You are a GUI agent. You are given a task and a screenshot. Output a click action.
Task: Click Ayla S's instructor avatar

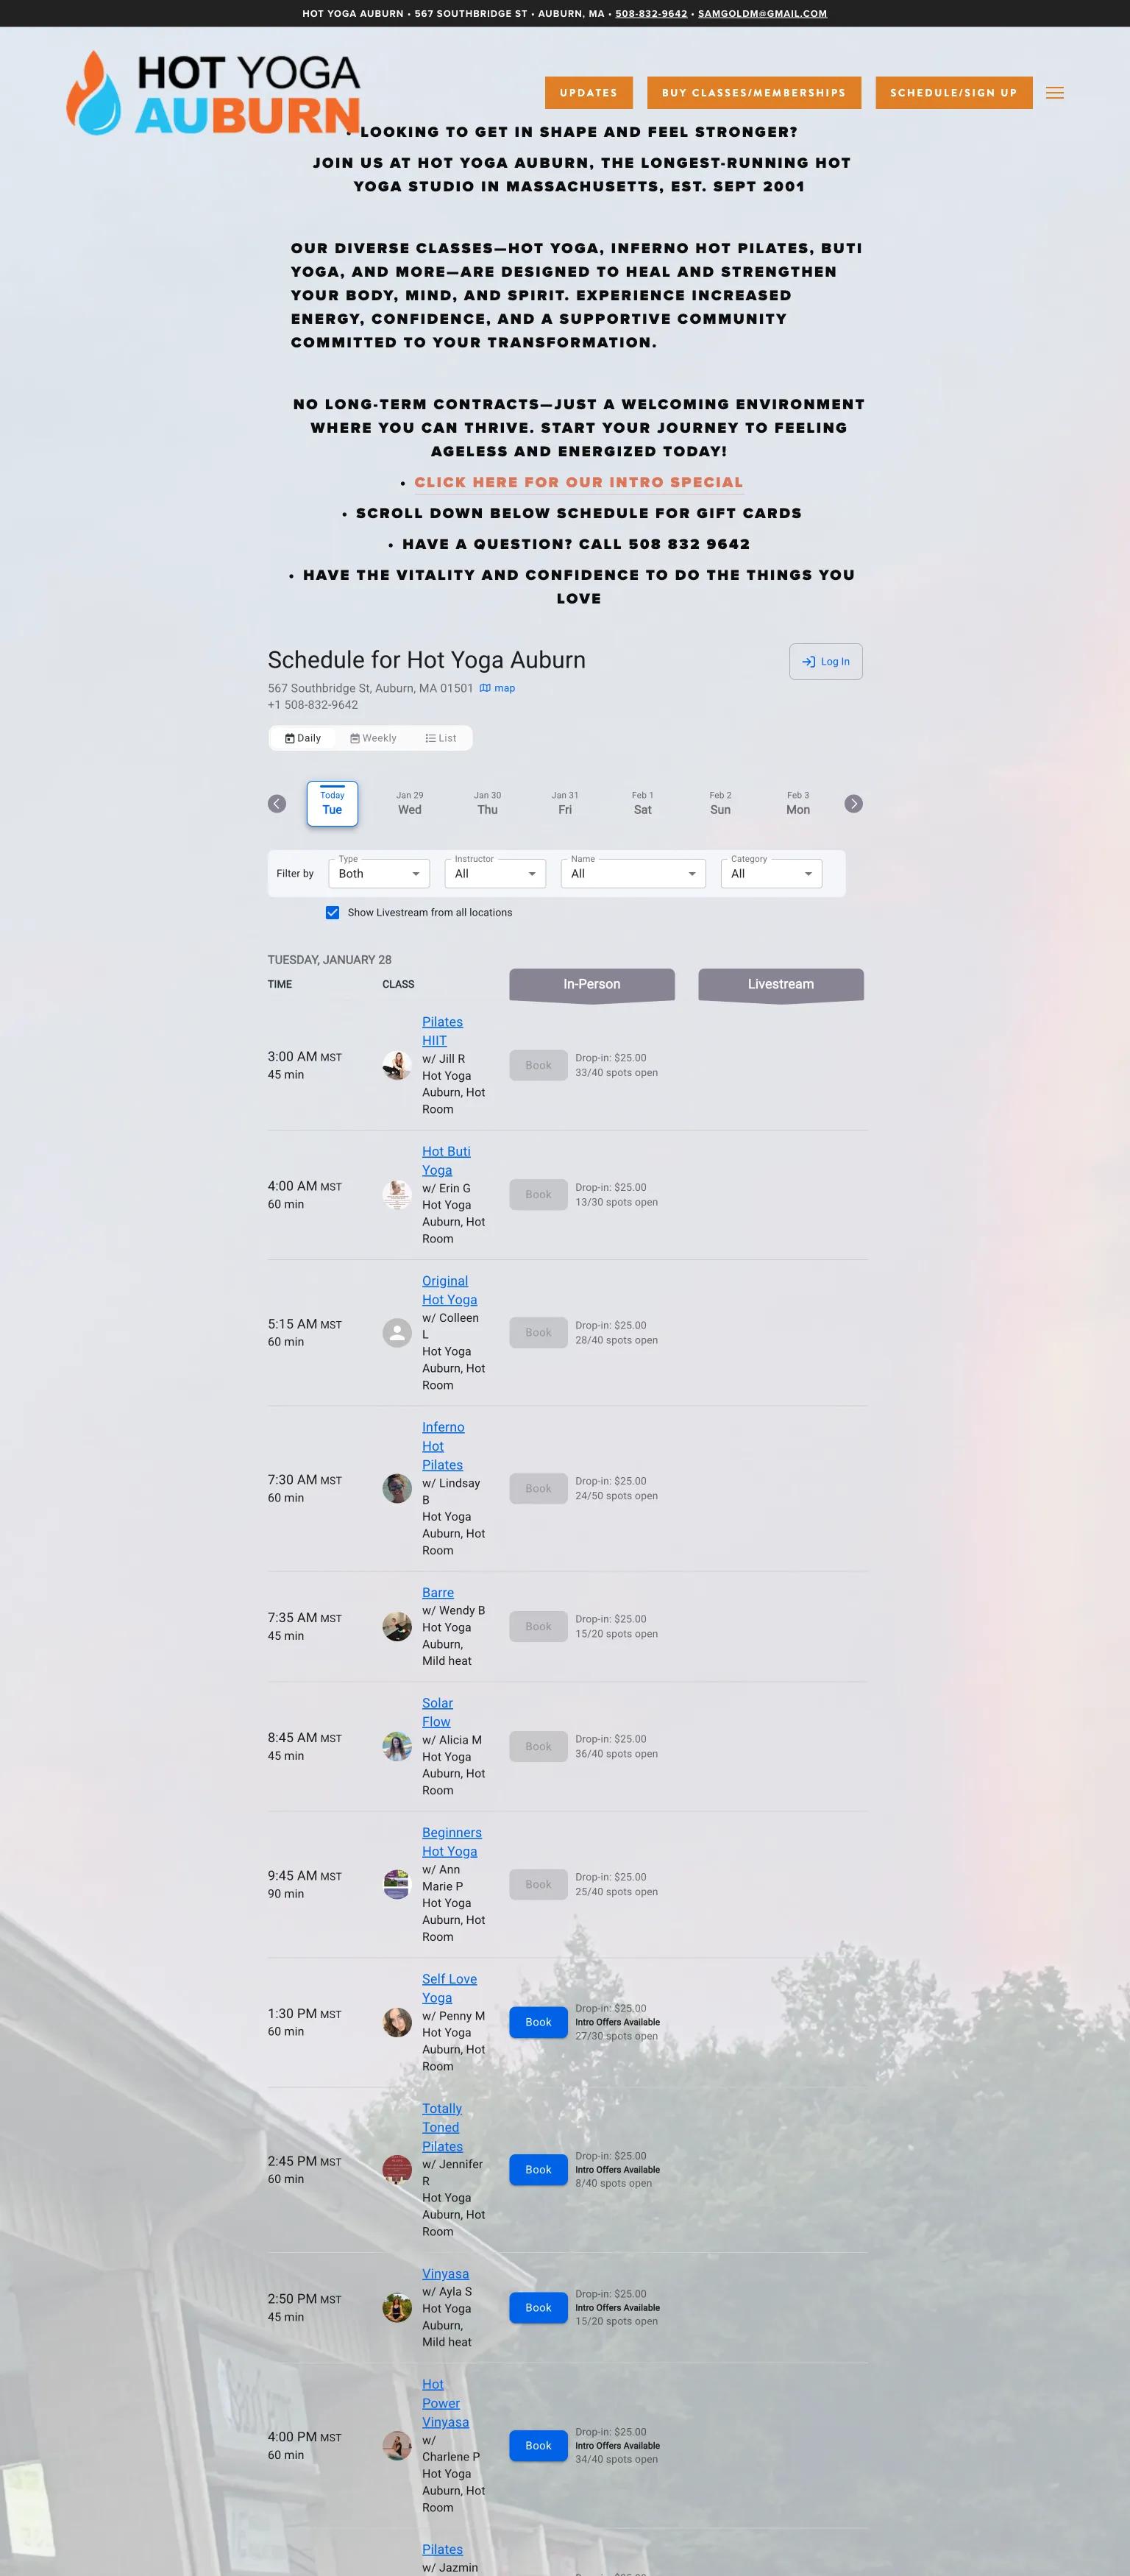pyautogui.click(x=397, y=2308)
